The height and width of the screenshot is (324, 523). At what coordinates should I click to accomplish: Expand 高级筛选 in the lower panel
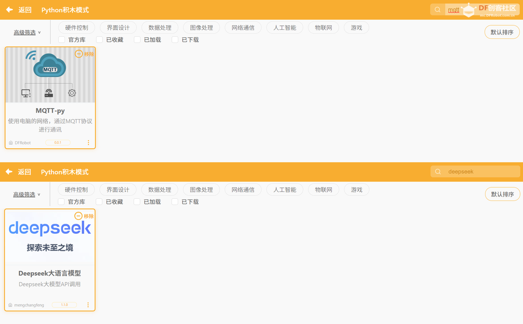pos(27,194)
